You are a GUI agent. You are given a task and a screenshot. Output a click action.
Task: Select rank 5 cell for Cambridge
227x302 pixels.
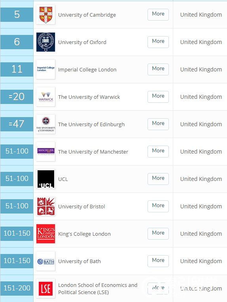[17, 15]
